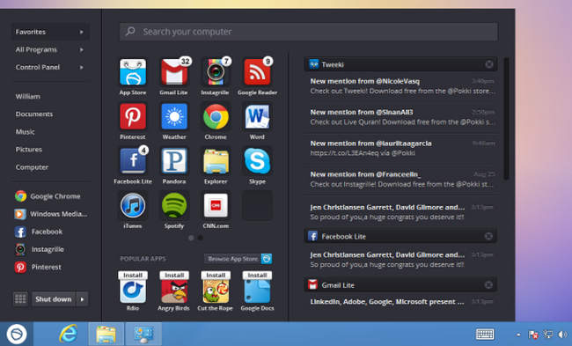
Task: Open Internet Explorer from the taskbar
Action: point(69,334)
